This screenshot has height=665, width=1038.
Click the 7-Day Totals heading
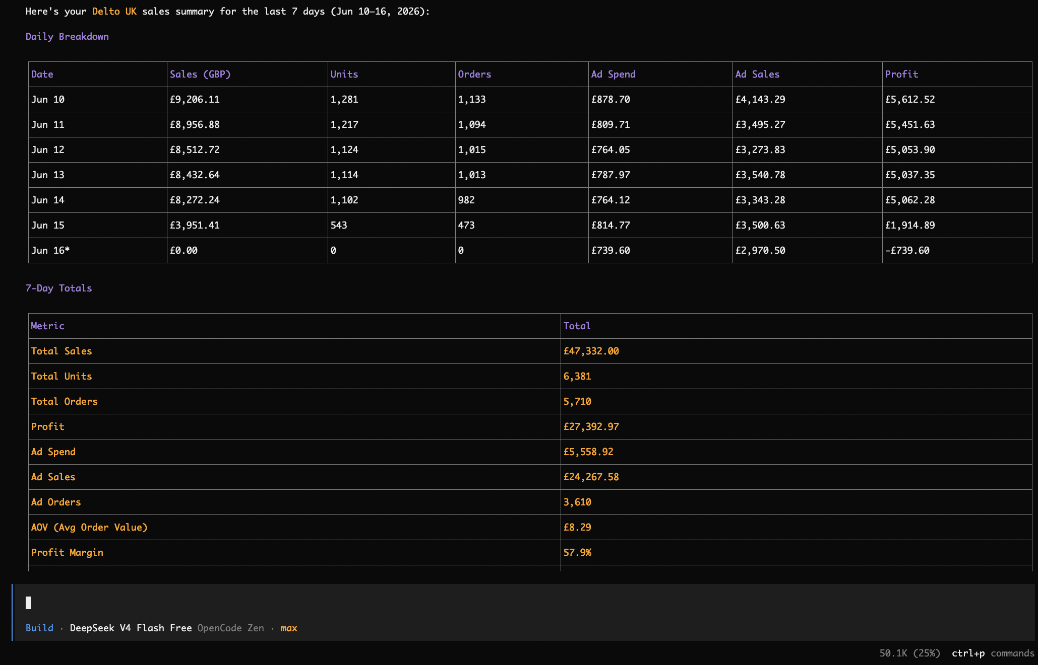58,288
